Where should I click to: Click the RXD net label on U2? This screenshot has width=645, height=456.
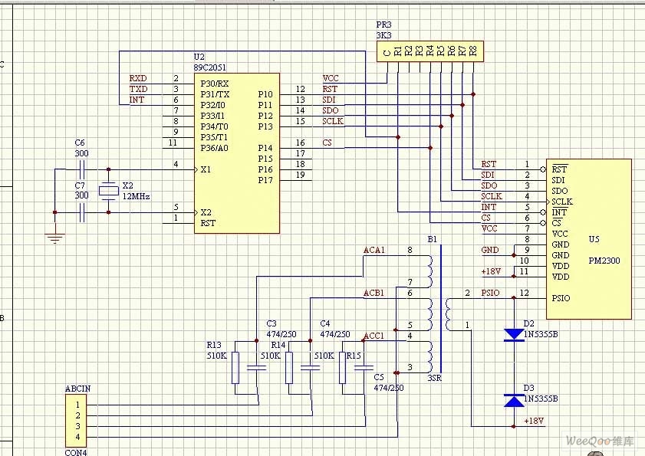click(x=138, y=78)
